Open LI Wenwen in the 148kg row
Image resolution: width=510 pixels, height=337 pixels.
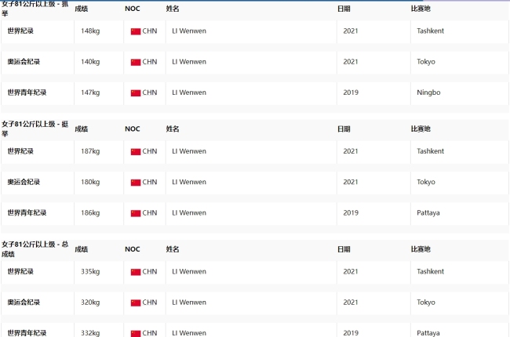[x=189, y=31]
